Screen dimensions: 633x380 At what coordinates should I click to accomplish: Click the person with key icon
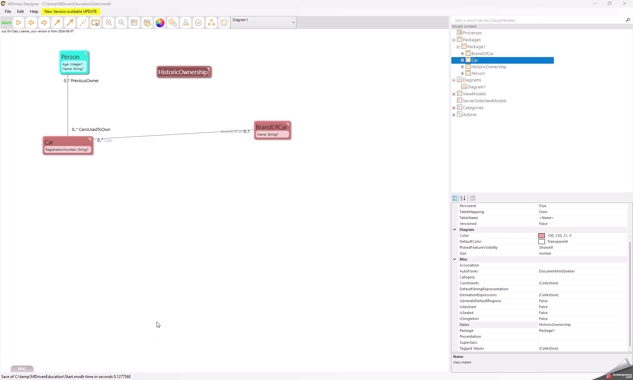(x=186, y=23)
